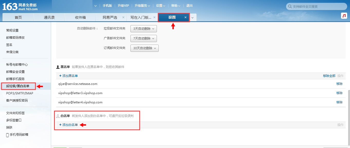Switch to the 写在入门版 tab
The image size is (350, 148).
point(141,17)
